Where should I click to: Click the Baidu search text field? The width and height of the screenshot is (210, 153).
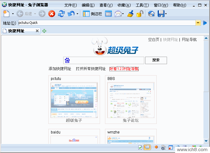104,60
